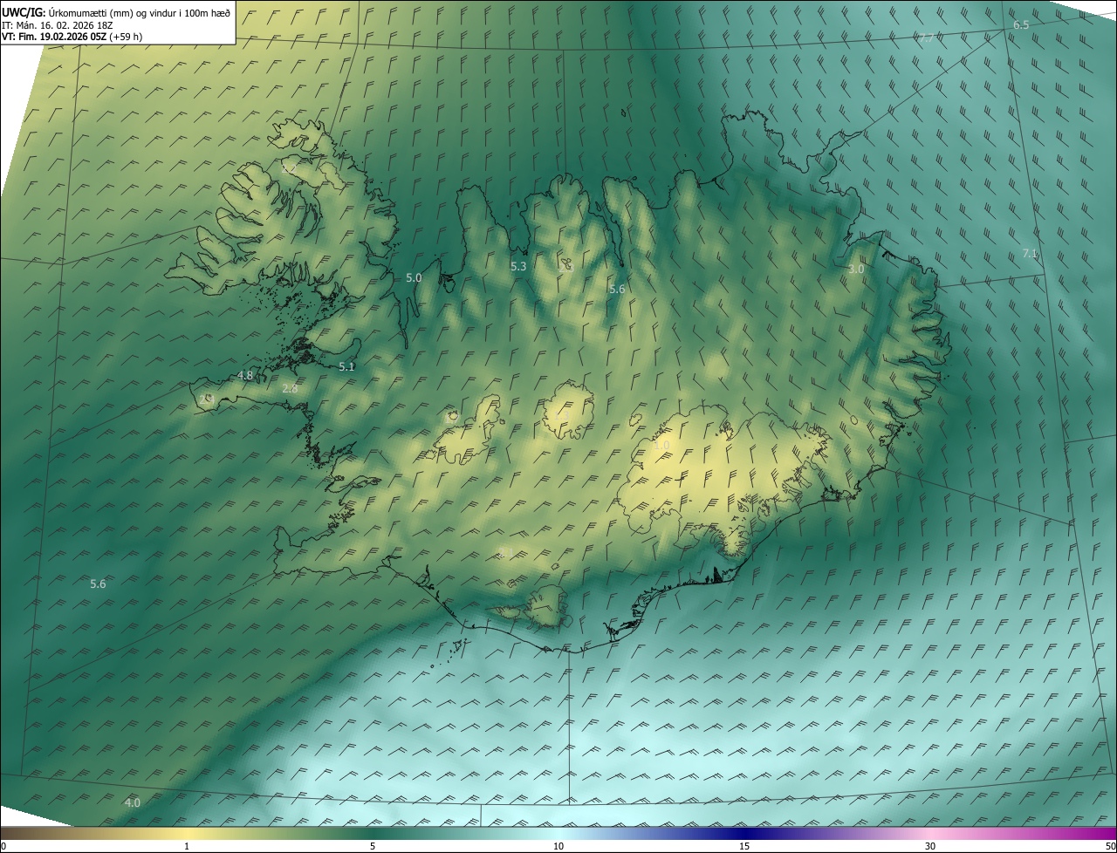Viewport: 1117px width, 853px height.
Task: Click the 0 tick label on the color scale
Action: (x=3, y=846)
